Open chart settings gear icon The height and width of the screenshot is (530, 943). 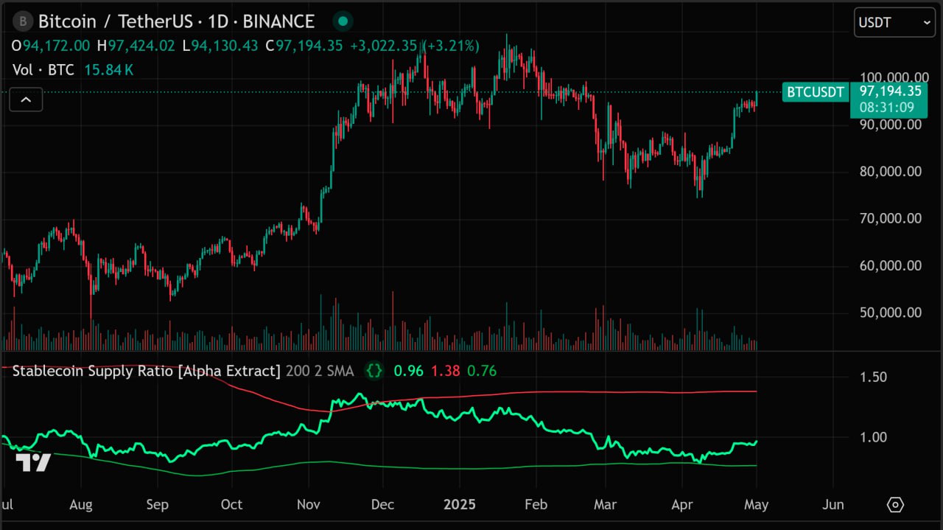895,505
